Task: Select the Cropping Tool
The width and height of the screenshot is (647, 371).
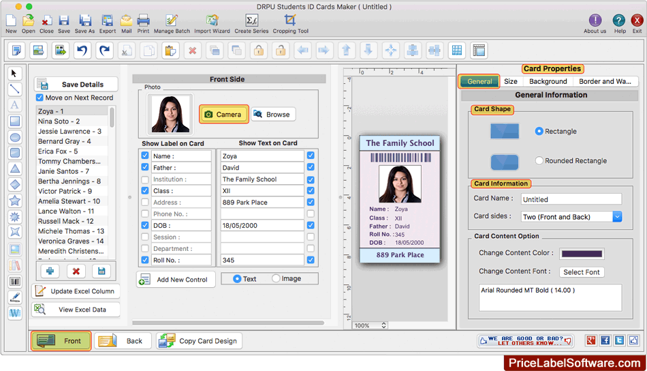Action: (x=291, y=24)
